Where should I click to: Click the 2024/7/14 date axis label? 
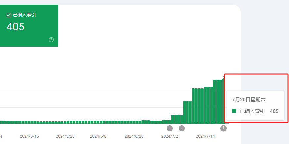[x=205, y=136]
